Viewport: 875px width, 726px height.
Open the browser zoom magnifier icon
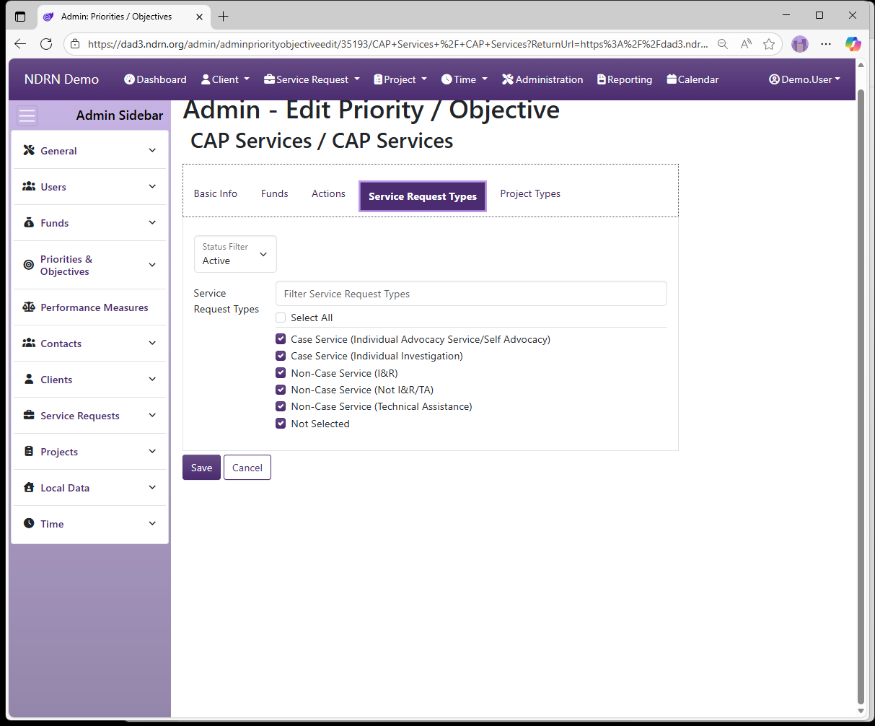(723, 44)
